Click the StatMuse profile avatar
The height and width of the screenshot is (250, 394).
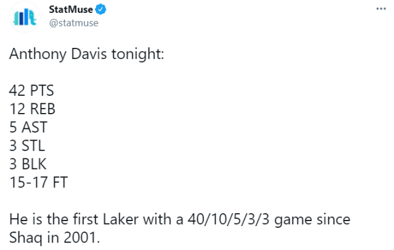(x=25, y=17)
